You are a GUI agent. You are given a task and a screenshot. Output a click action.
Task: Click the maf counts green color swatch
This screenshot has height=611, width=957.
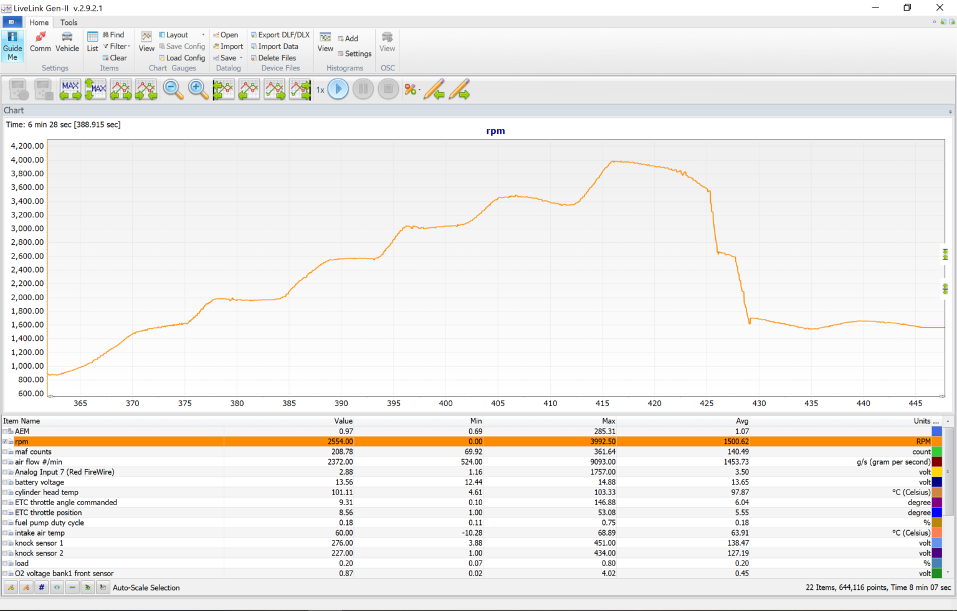[936, 452]
